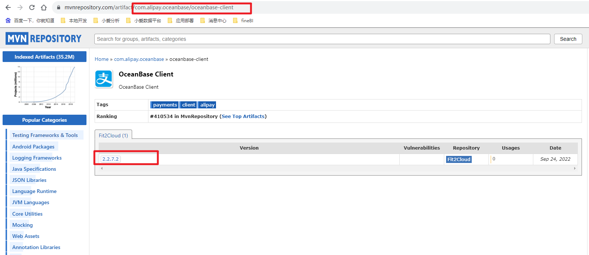The width and height of the screenshot is (589, 255).
Task: Click the Vulnerabilities column header
Action: point(422,148)
